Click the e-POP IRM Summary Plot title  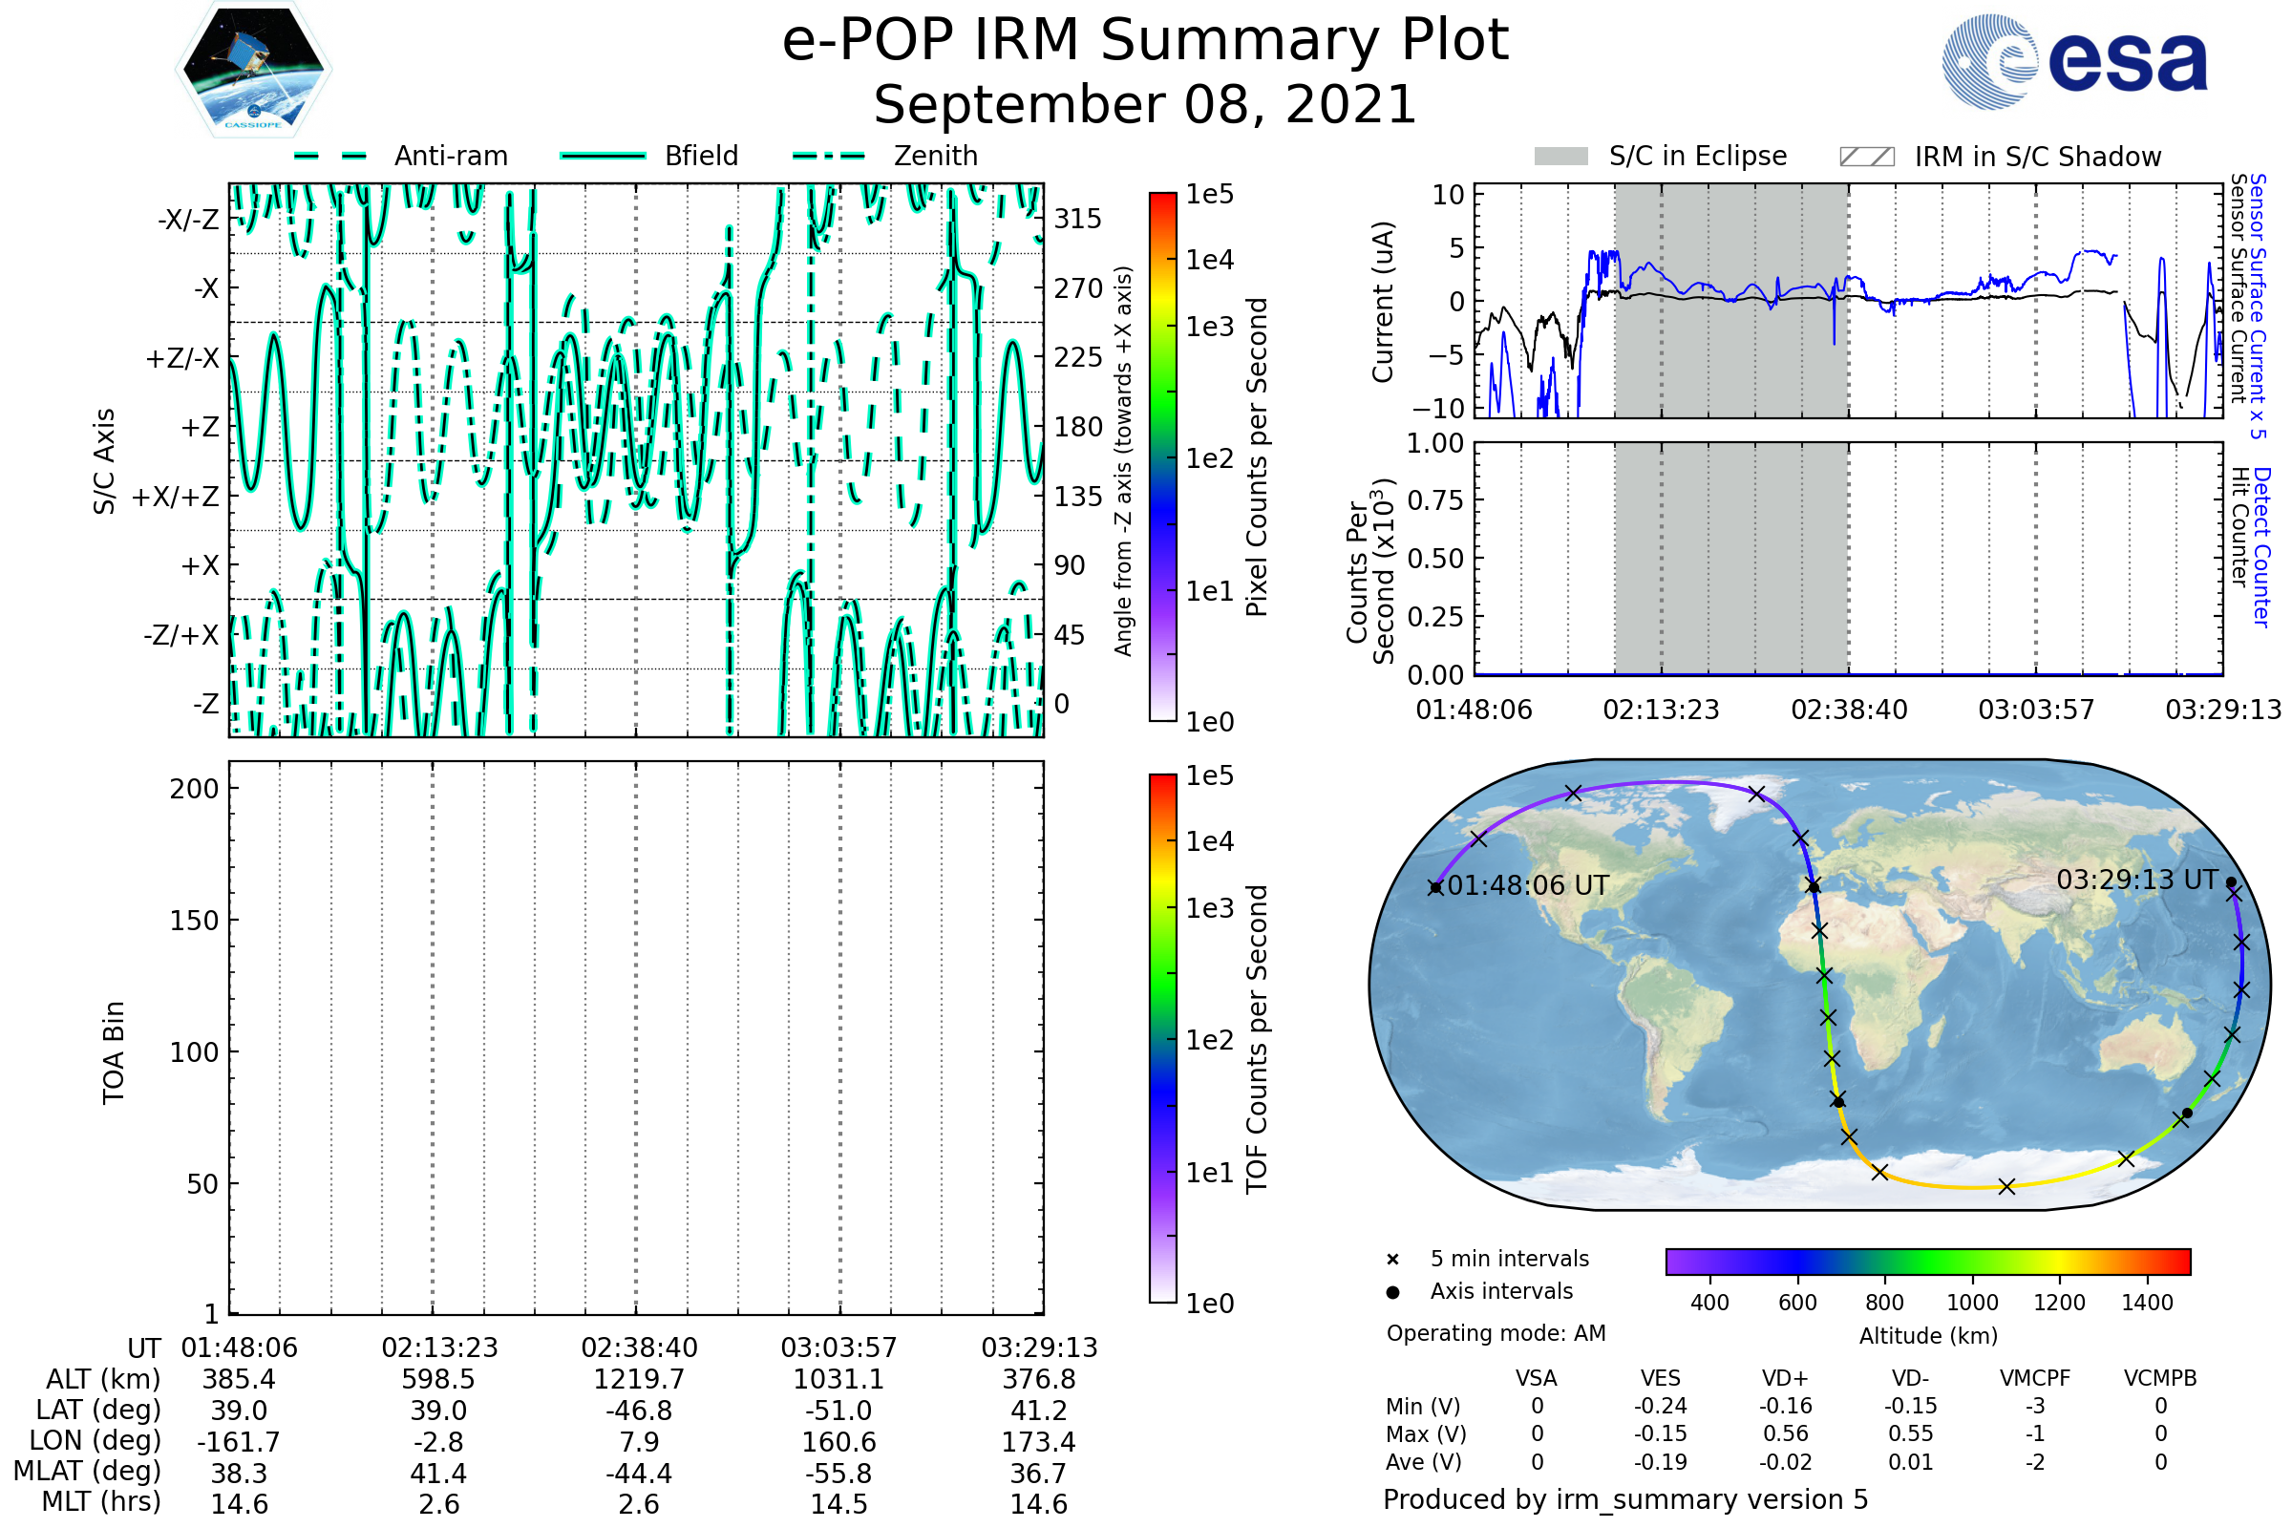point(1145,41)
